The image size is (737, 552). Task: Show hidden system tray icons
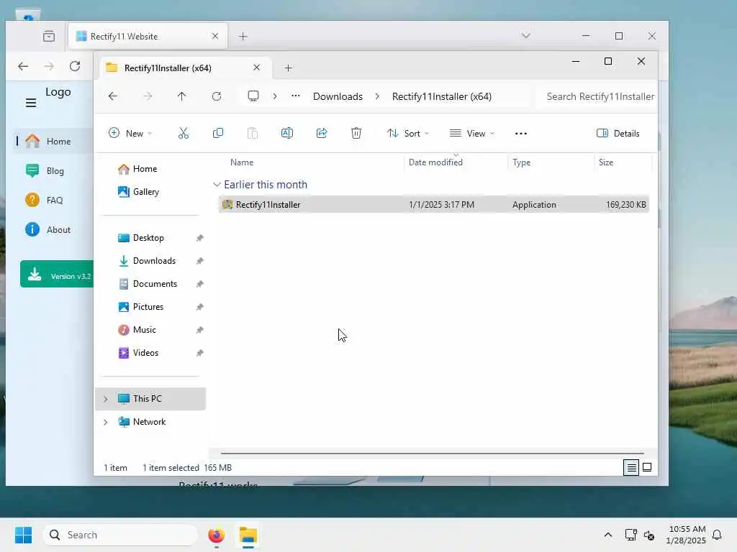(x=607, y=535)
